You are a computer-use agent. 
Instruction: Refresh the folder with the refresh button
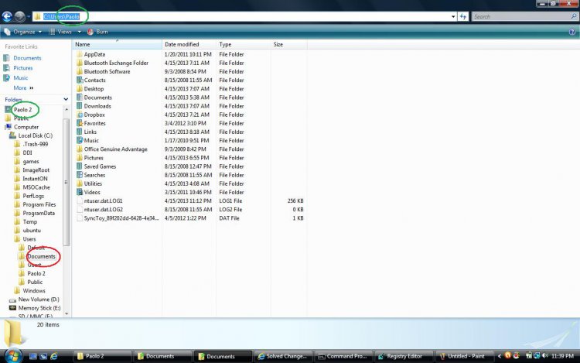(x=462, y=17)
